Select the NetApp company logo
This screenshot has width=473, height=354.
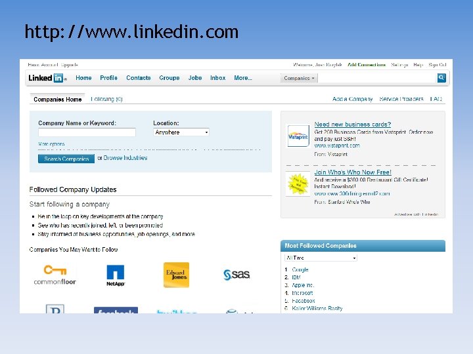tap(116, 275)
